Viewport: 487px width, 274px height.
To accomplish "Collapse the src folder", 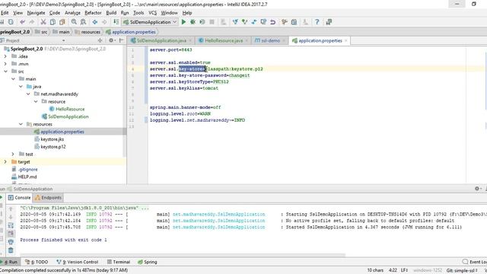I will click(x=5, y=72).
